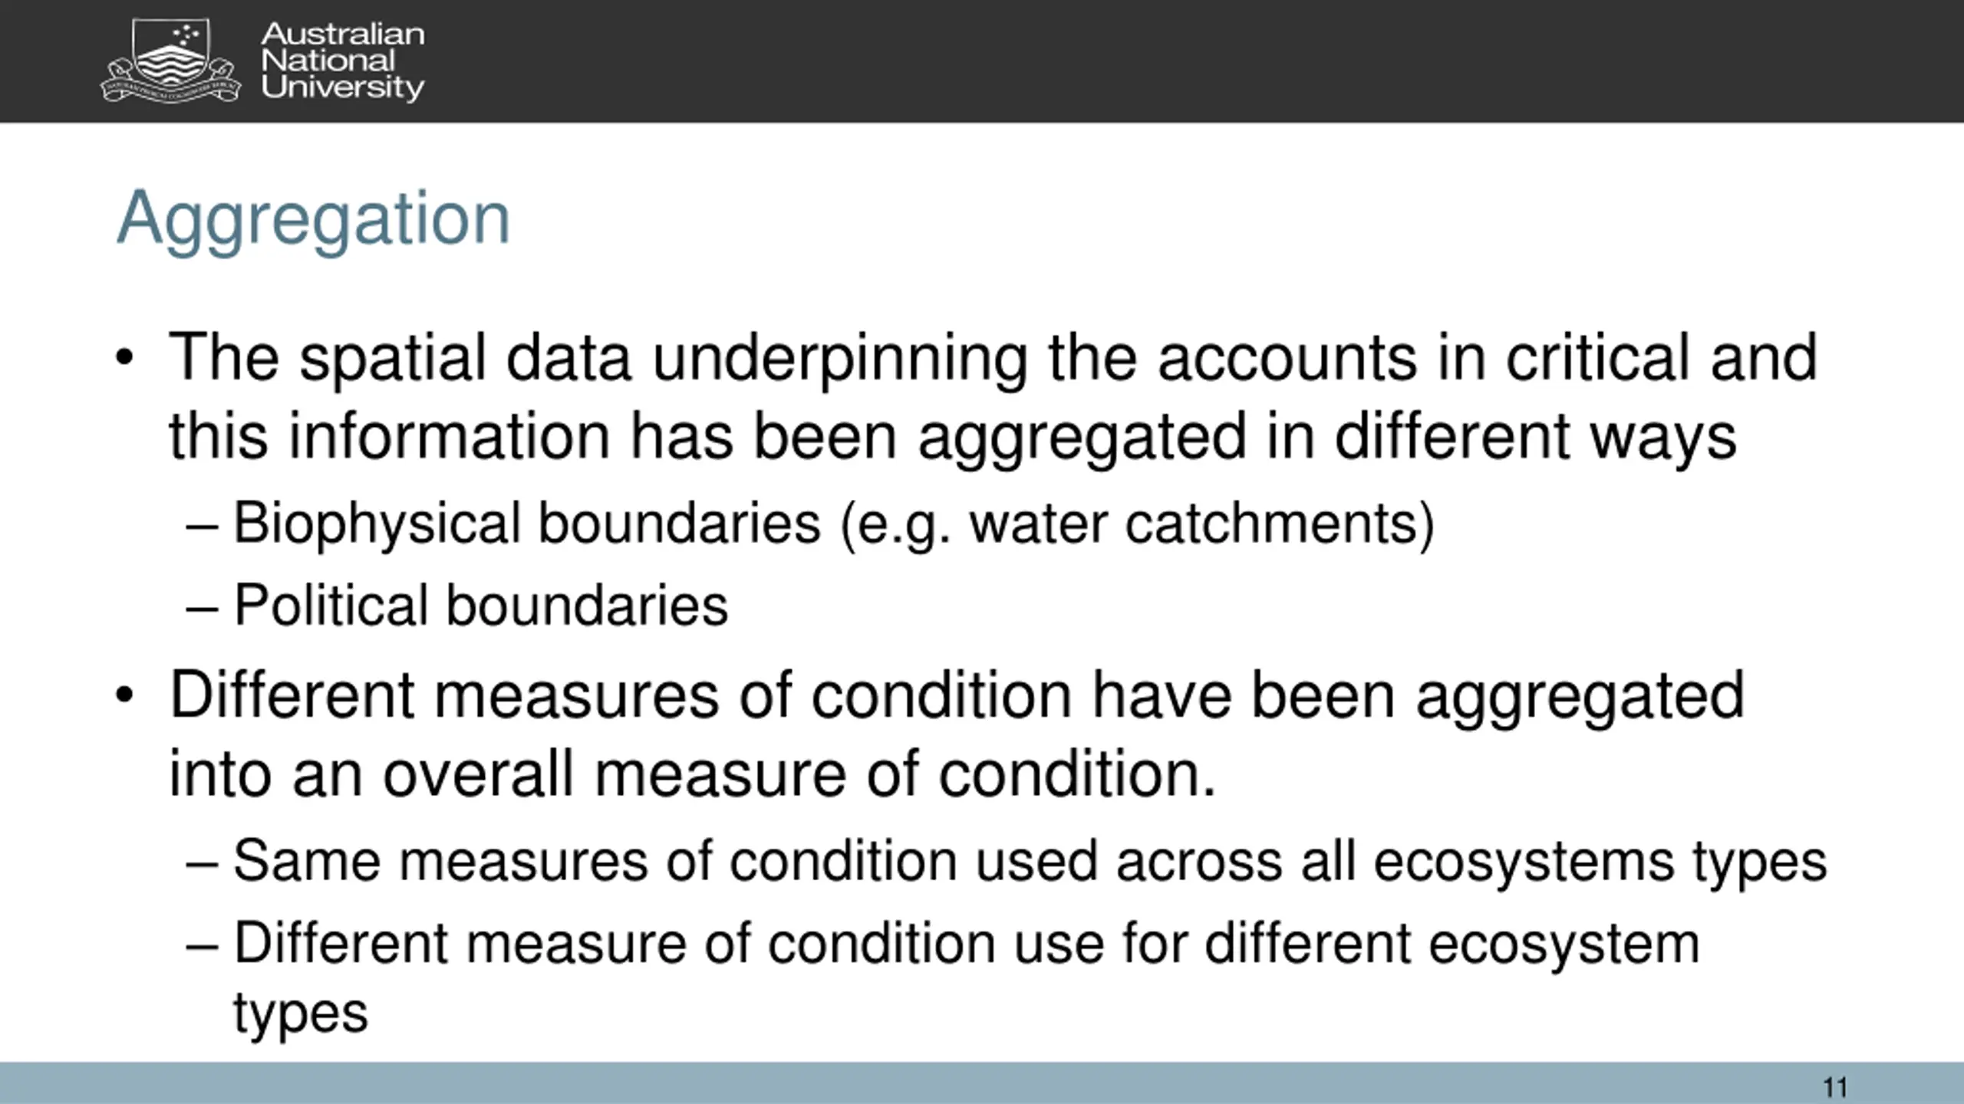1964x1104 pixels.
Task: Click the text 'water catchments'
Action: 1192,524
